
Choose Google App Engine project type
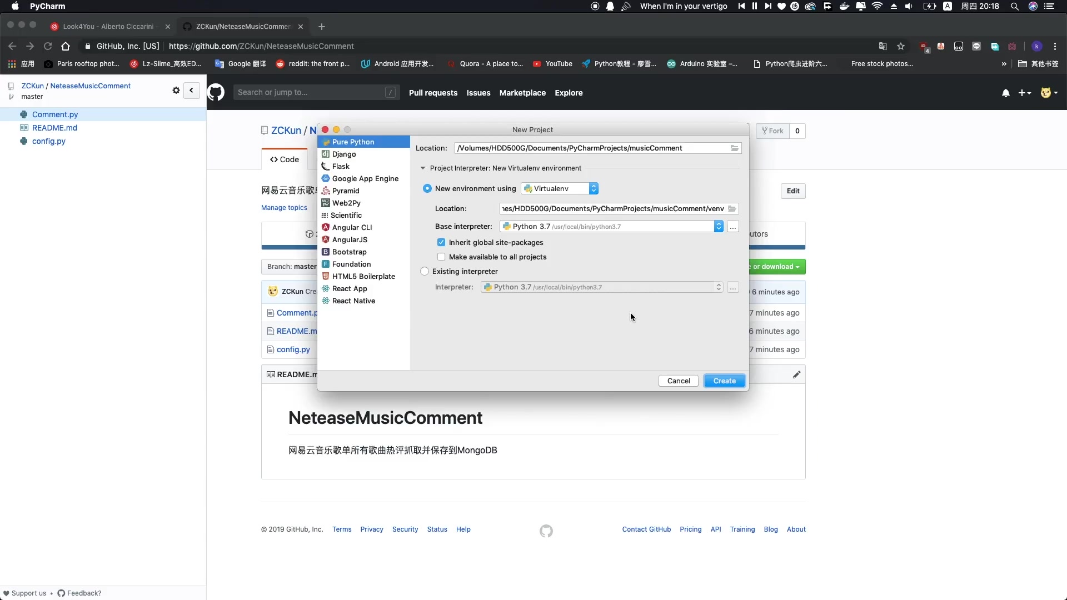(x=363, y=178)
